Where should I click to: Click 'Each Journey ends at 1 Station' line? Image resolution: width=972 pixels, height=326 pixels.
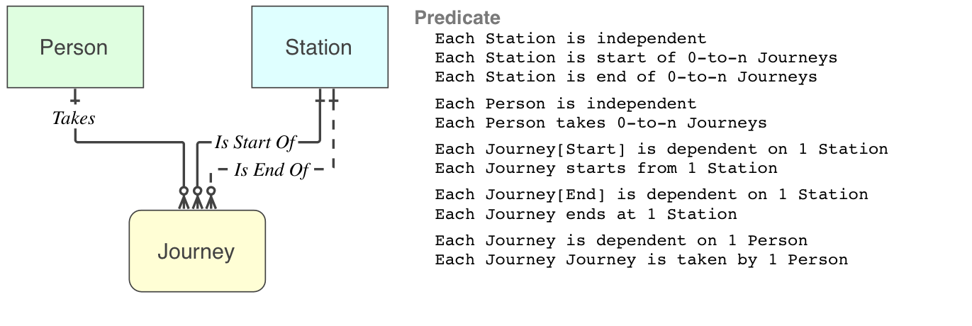pos(586,213)
